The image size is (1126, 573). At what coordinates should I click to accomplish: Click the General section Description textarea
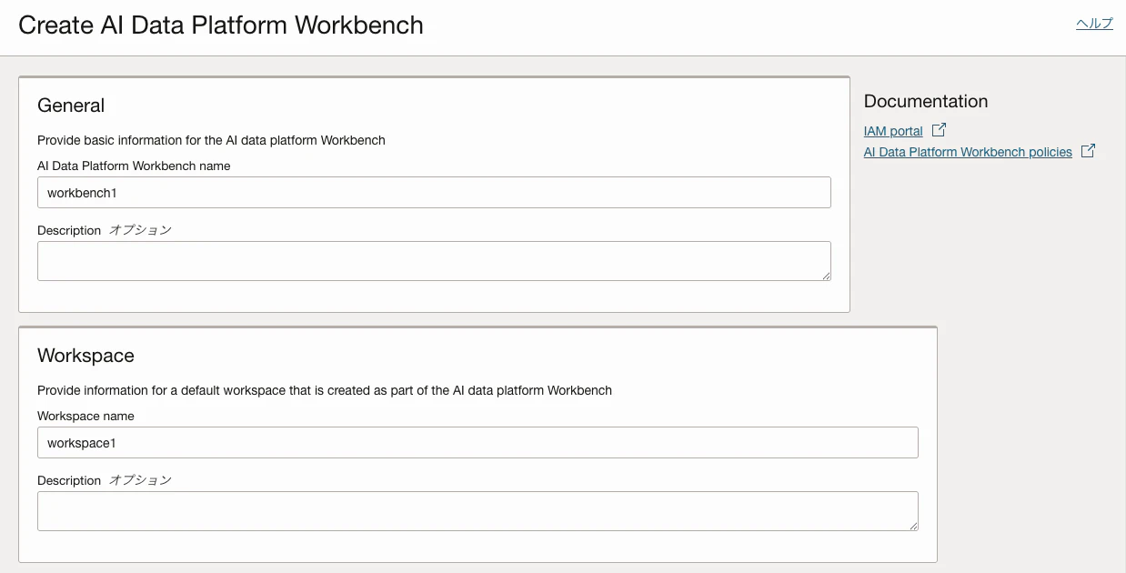(434, 261)
